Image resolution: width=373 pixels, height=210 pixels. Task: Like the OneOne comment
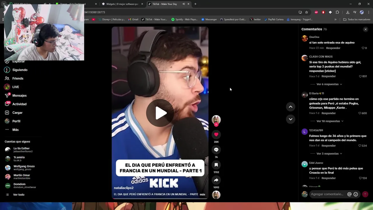coord(363,48)
